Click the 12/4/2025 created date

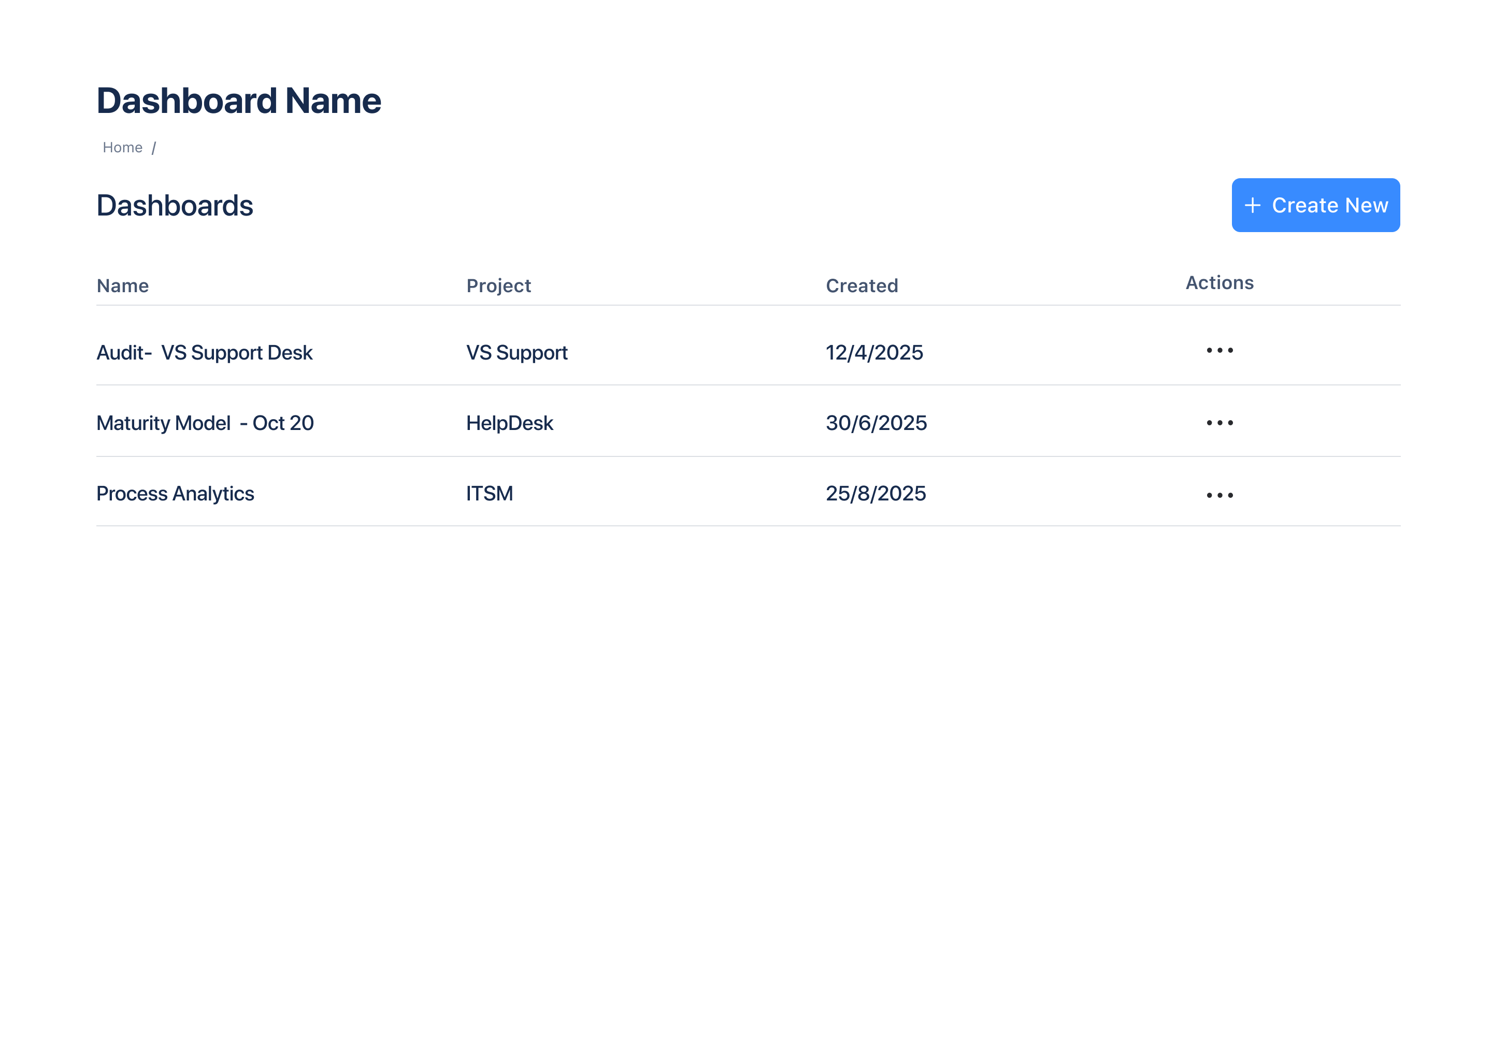coord(874,353)
